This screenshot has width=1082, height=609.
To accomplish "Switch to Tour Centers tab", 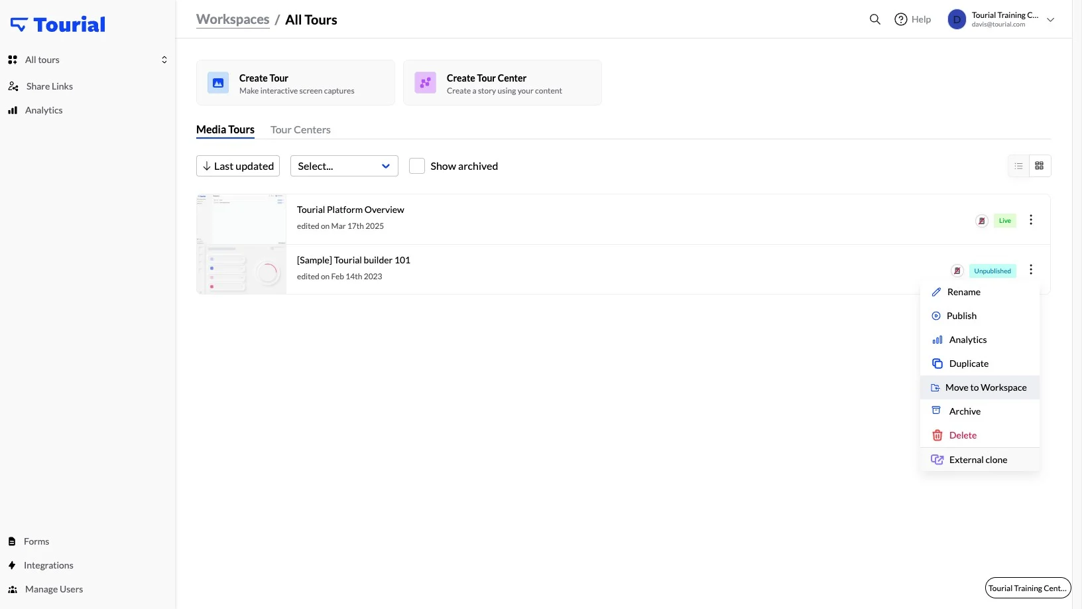I will (x=300, y=130).
